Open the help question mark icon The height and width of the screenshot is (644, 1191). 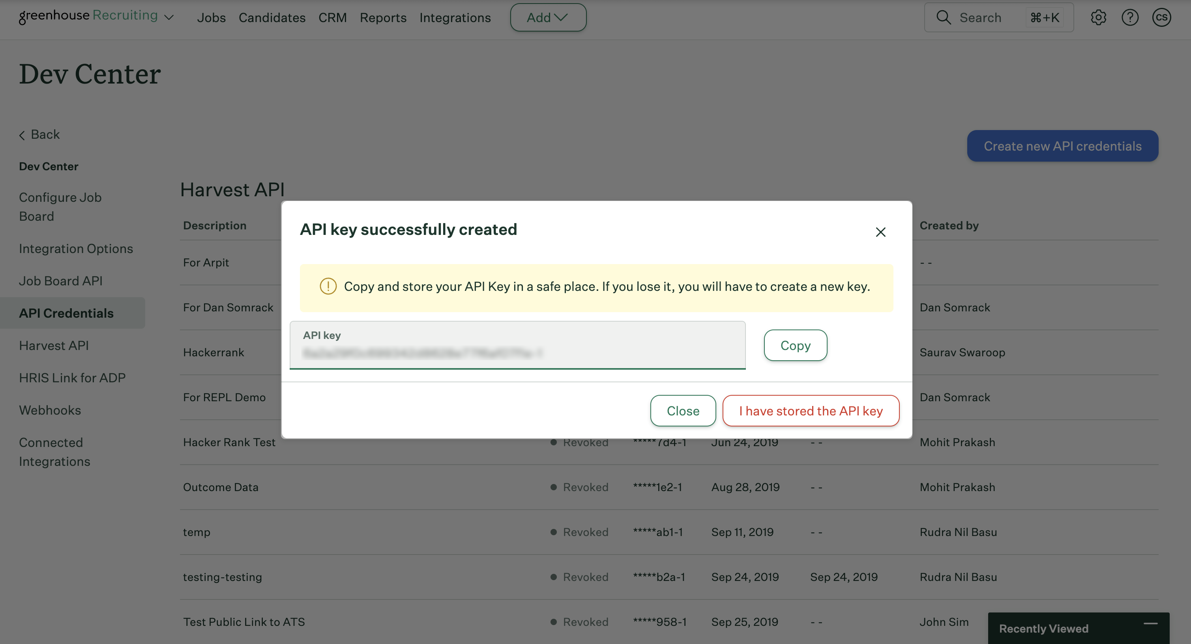(1129, 18)
